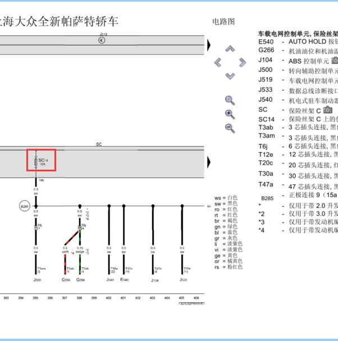Viewport: 338px width, 341px height.
Task: Click the left navigation arrow
Action: tap(218, 62)
